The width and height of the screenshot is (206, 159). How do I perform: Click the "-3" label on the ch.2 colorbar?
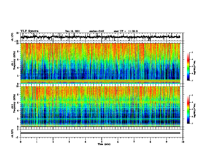click(x=192, y=95)
